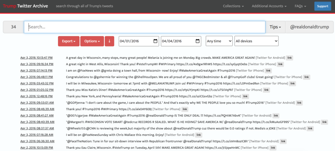Click the result count 34 box
The image size is (335, 151).
click(13, 27)
